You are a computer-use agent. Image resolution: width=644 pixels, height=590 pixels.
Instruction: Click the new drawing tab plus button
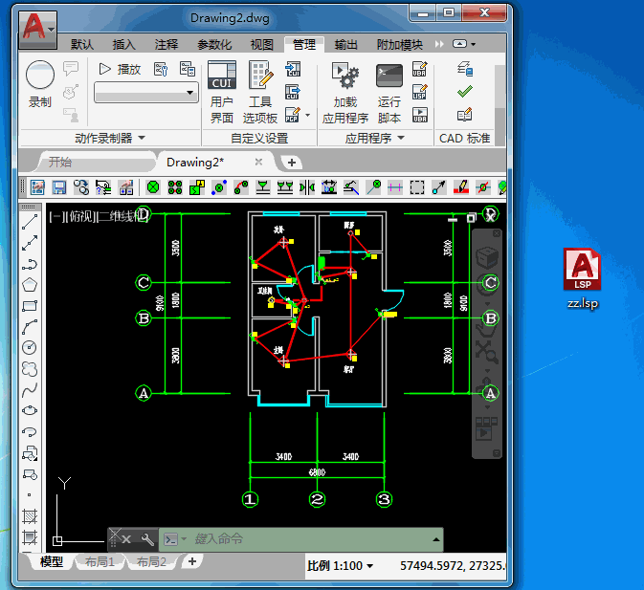(x=292, y=163)
